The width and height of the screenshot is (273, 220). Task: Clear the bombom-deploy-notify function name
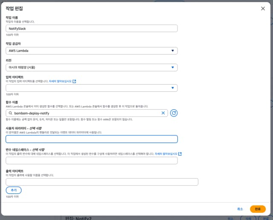coord(163,113)
